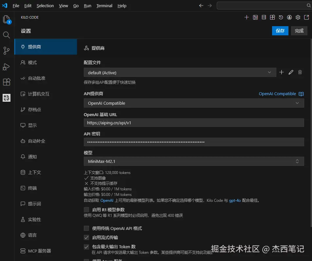Open the Run menu

pyautogui.click(x=87, y=6)
